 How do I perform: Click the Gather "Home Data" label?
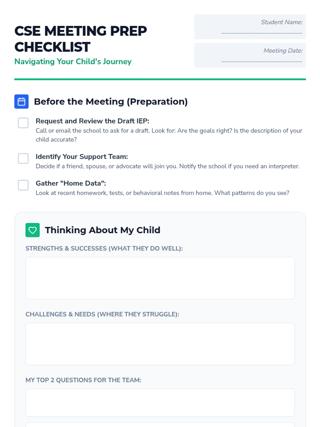[x=71, y=183]
